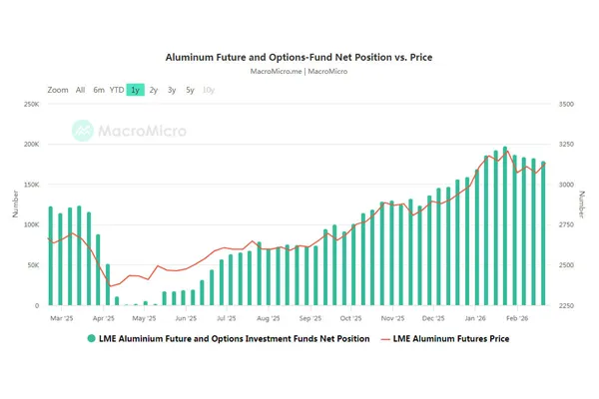Click the Jan '26 x-axis label
The height and width of the screenshot is (399, 599).
click(x=475, y=317)
